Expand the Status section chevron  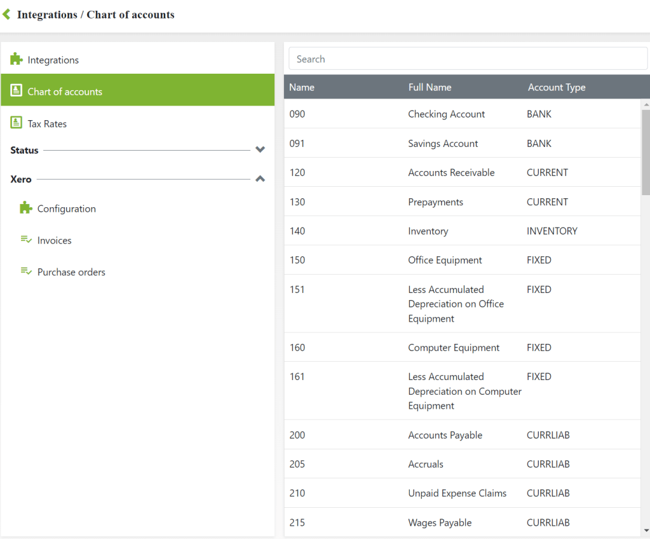(x=260, y=150)
